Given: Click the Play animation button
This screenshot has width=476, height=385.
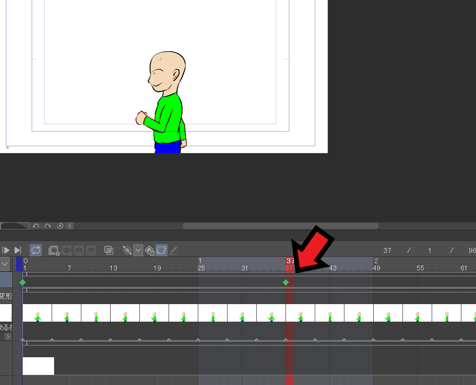Looking at the screenshot, I should [x=6, y=250].
